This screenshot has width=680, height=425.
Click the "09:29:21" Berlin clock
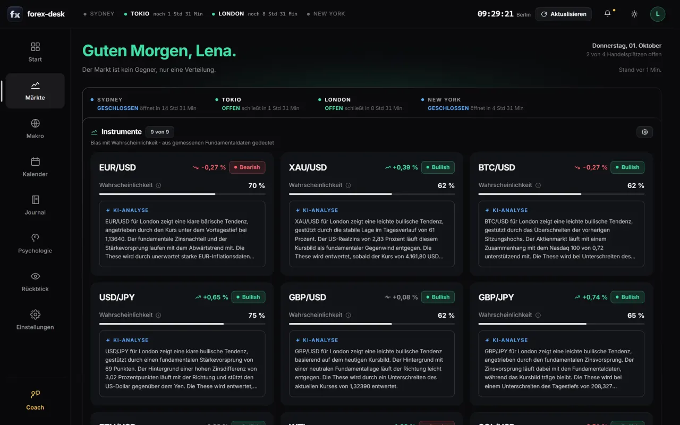tap(496, 14)
